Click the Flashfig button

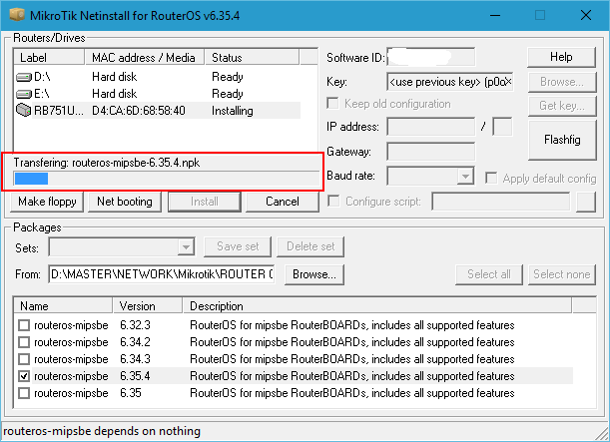click(x=562, y=140)
